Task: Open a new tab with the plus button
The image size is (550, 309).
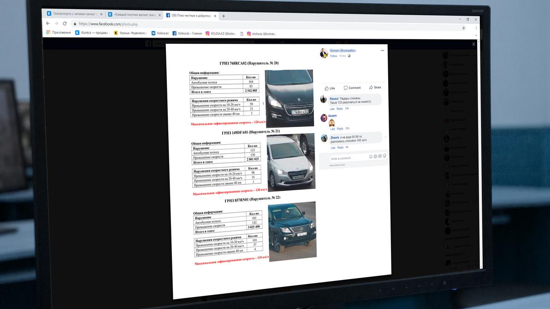Action: point(224,16)
